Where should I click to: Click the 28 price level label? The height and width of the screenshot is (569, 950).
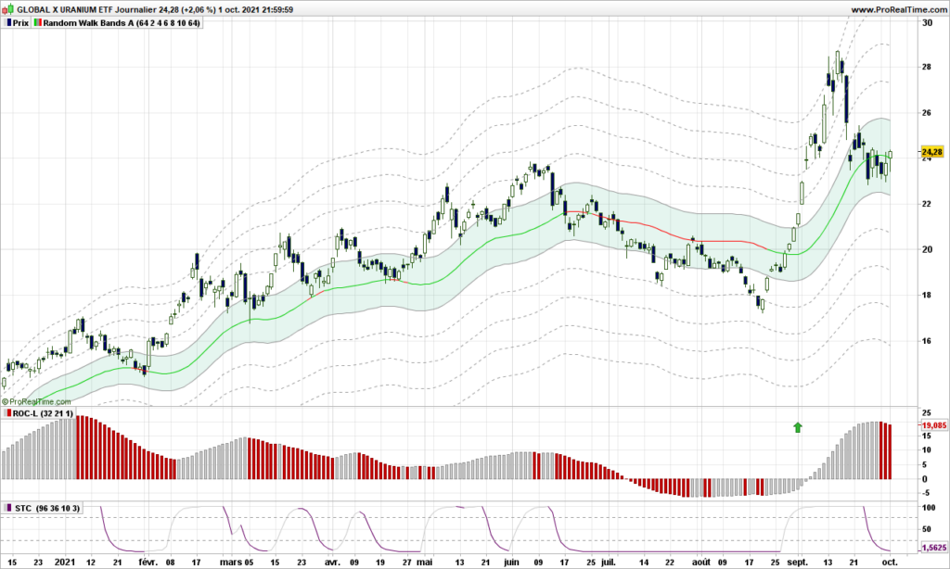927,67
